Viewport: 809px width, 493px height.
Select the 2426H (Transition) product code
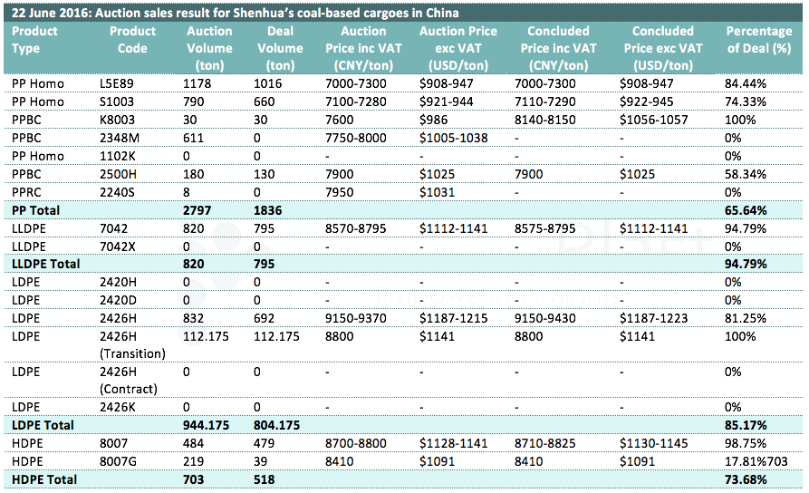tap(132, 344)
